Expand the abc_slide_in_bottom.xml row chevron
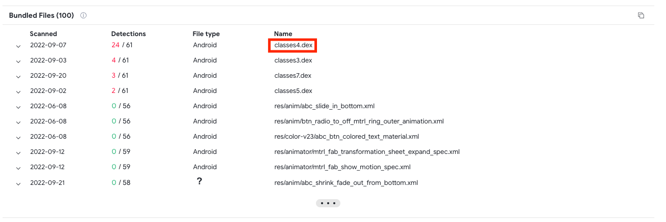 tap(18, 107)
